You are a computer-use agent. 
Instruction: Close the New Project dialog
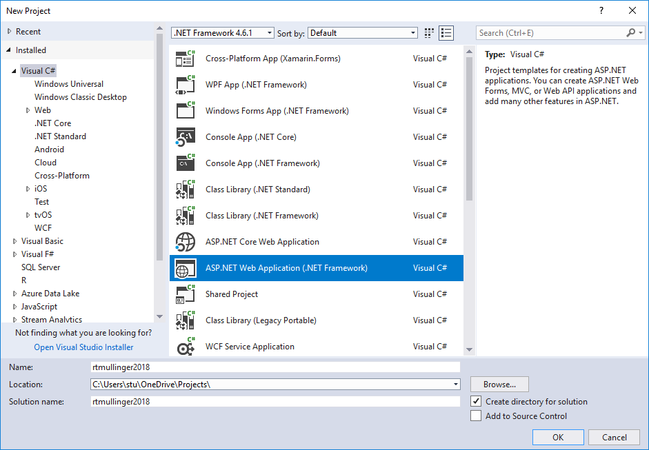click(632, 11)
